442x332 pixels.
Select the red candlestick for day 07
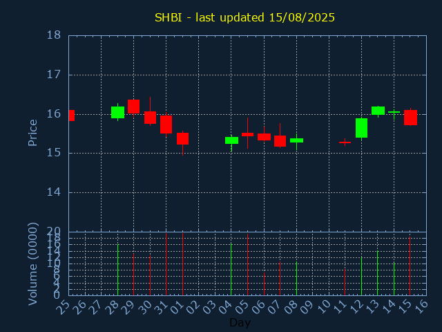[280, 141]
